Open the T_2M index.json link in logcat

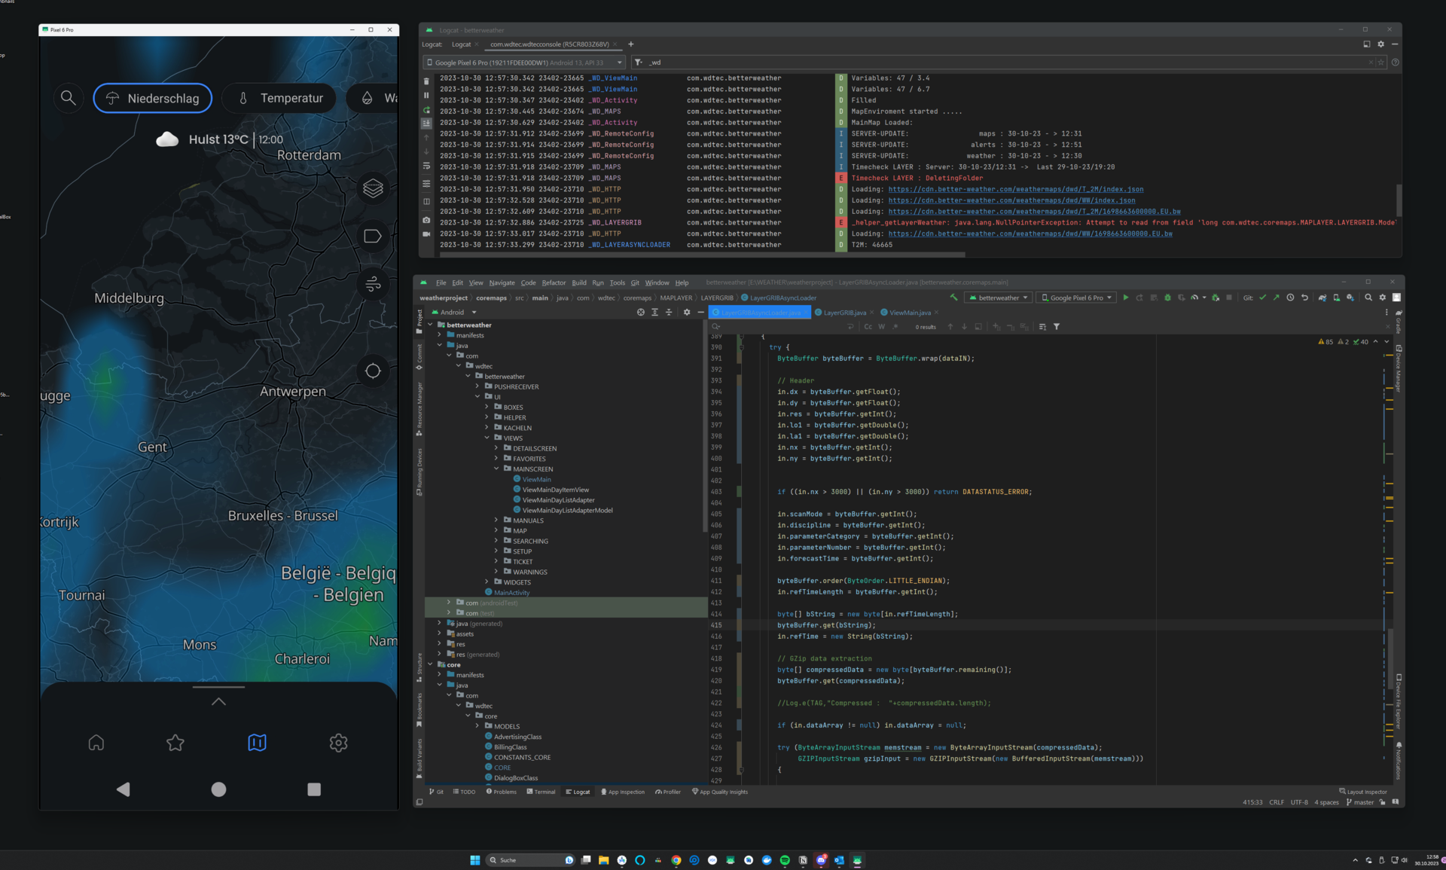coord(1015,189)
